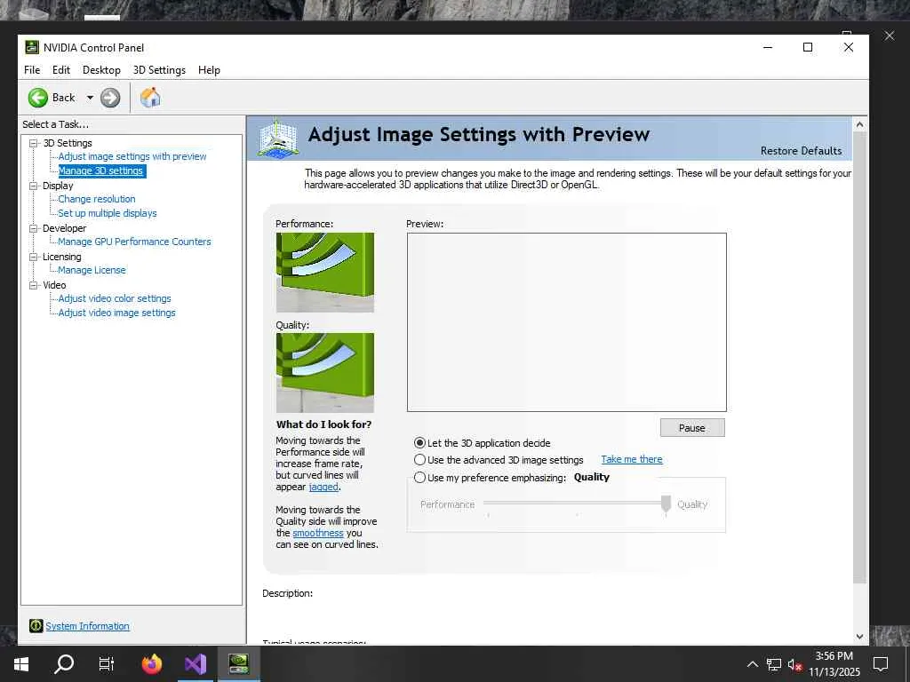Collapse the Video tree node
910x682 pixels.
(34, 285)
